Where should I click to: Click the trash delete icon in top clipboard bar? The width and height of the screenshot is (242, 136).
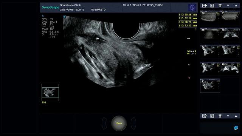click(220, 6)
